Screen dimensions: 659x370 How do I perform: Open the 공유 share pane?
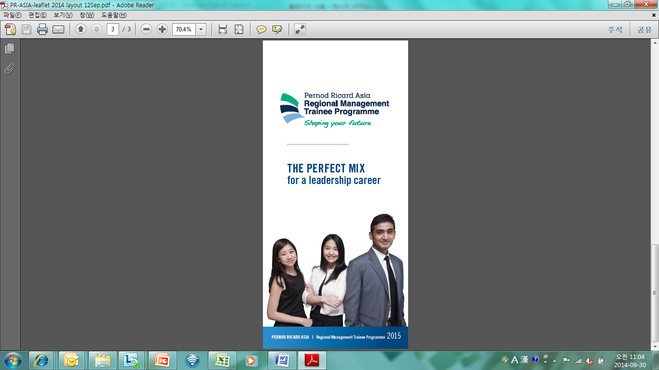coord(644,30)
